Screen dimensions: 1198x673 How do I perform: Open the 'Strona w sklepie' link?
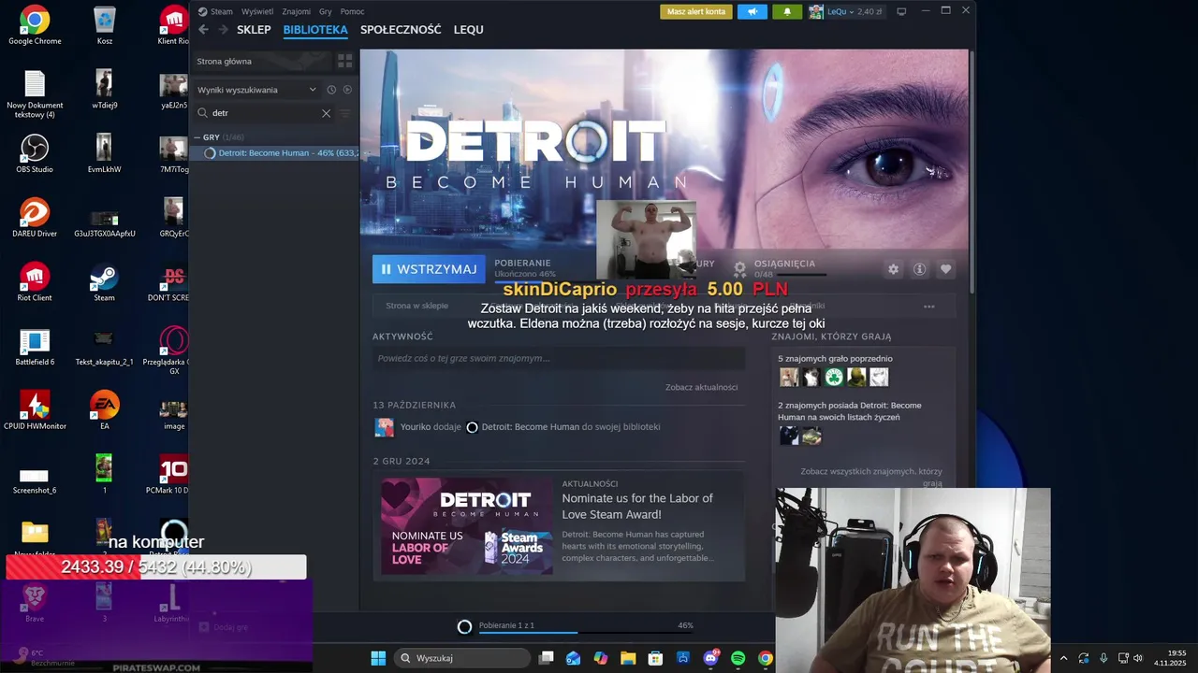click(416, 306)
